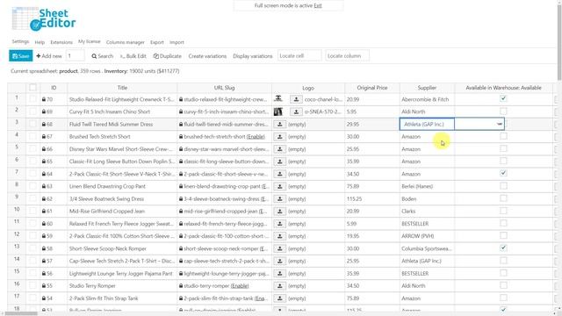Upload logo for Cap-Sleeve Tech Stretch T-Shirt
562x316 pixels.
point(279,261)
